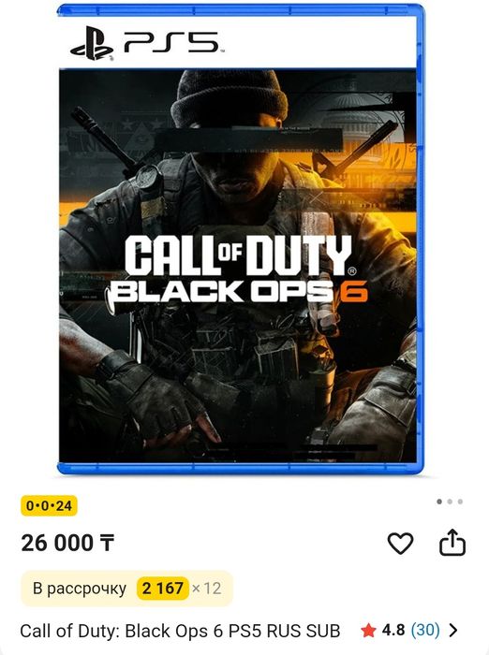489x655 pixels.
Task: Click the orange 6 in Black Ops 6
Action: coord(352,291)
